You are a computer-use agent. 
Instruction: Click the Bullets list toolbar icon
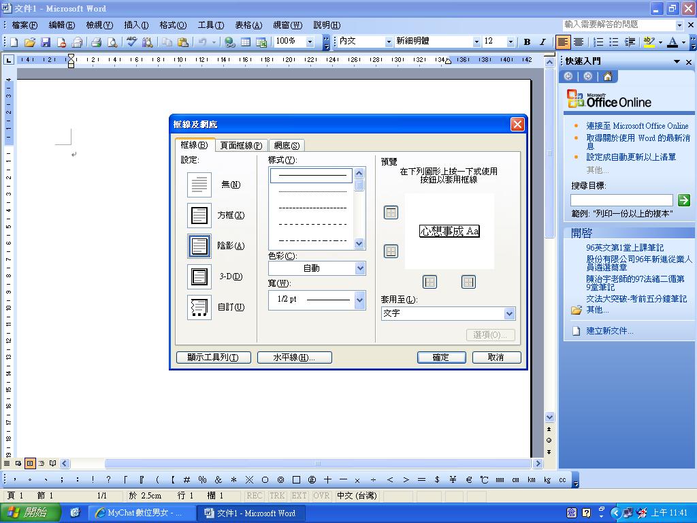coord(614,42)
